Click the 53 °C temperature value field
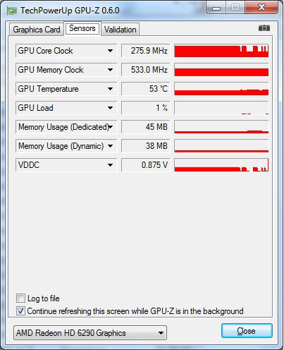284x350 pixels. click(x=146, y=89)
